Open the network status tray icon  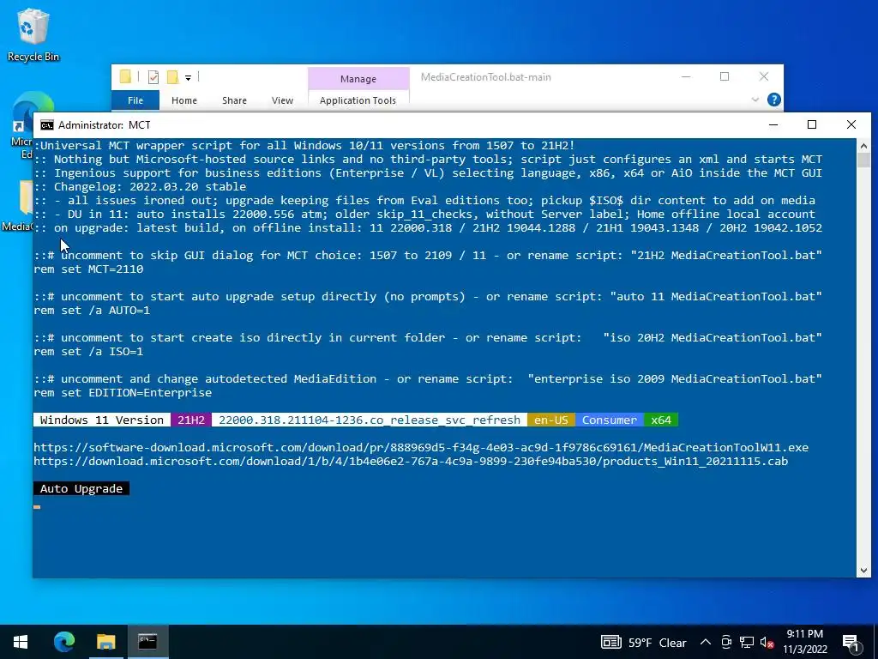[747, 643]
